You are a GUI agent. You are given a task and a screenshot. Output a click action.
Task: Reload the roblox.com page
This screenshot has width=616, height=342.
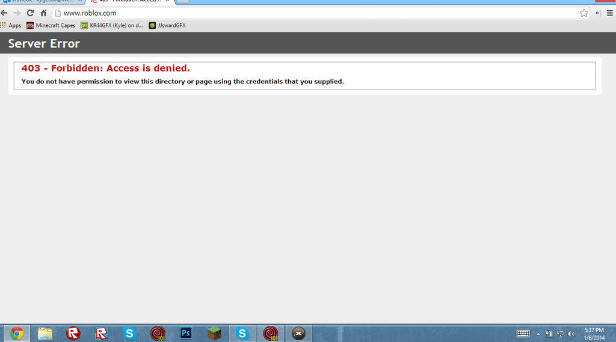30,13
